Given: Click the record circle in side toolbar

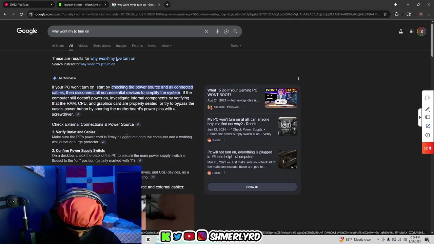Looking at the screenshot, I should pos(428,135).
